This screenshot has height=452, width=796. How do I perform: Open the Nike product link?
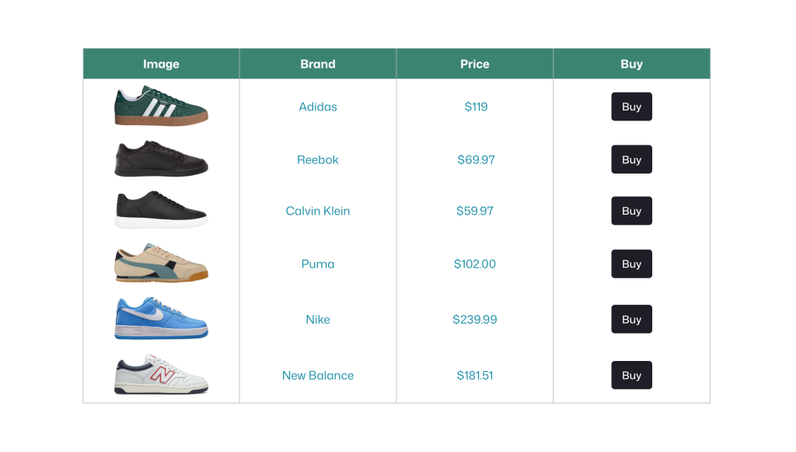pos(317,319)
